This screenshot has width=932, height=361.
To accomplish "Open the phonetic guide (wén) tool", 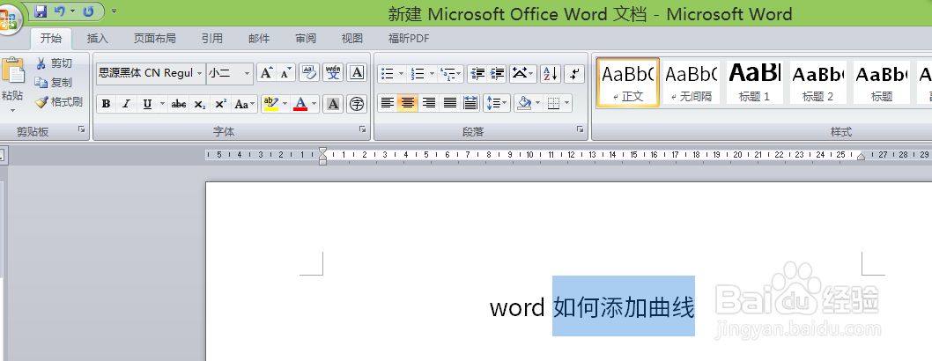I will click(333, 73).
